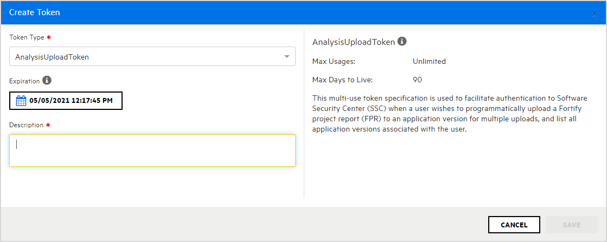The width and height of the screenshot is (607, 242).
Task: Open the calendar date picker icon
Action: click(21, 101)
